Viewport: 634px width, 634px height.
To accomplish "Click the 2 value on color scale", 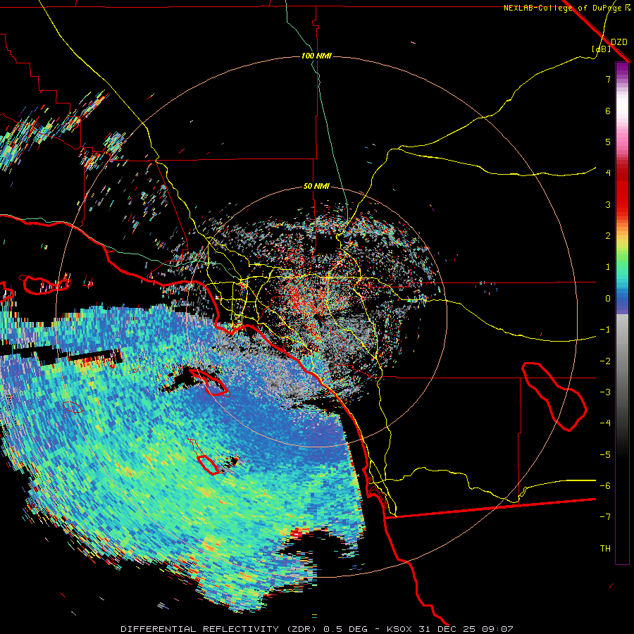I will [x=608, y=236].
